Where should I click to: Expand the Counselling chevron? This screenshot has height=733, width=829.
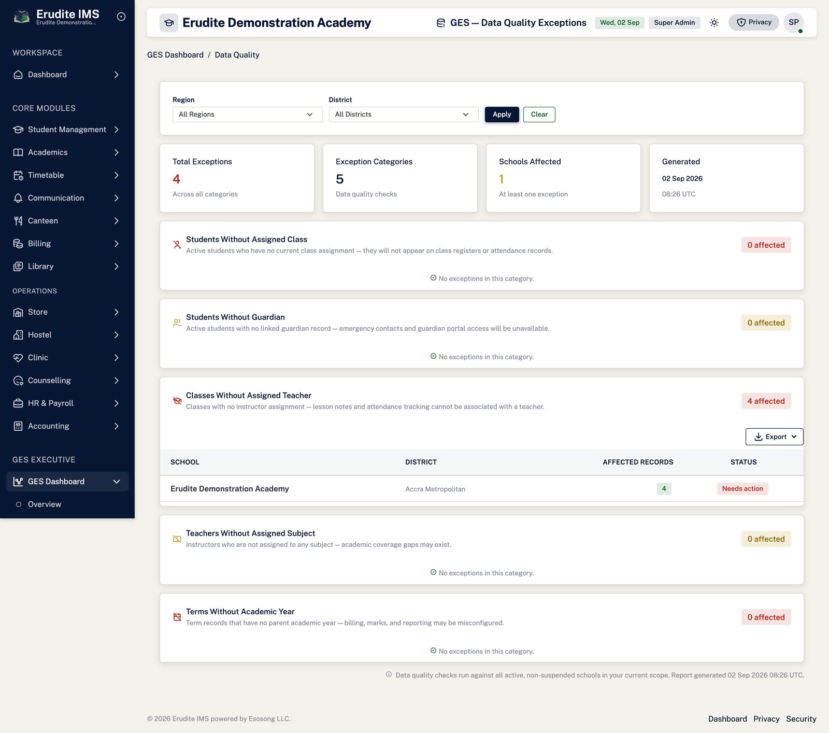(x=117, y=380)
